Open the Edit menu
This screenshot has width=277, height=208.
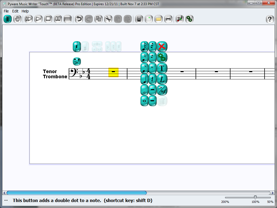pos(15,11)
